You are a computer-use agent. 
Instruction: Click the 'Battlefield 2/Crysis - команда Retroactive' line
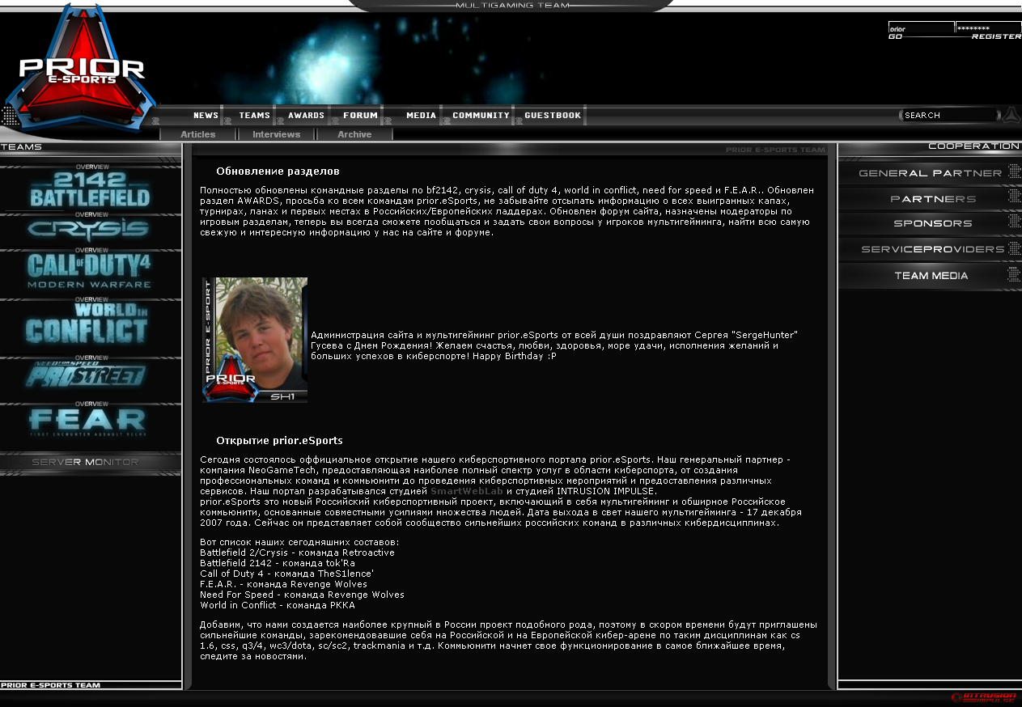(297, 552)
